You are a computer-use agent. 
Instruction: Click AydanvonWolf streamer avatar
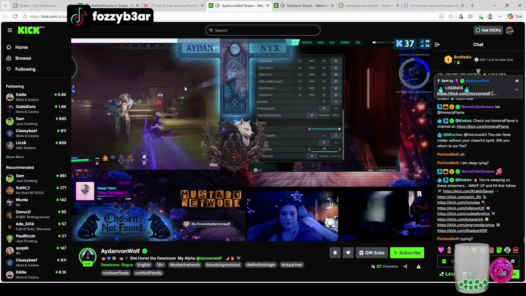tap(88, 257)
